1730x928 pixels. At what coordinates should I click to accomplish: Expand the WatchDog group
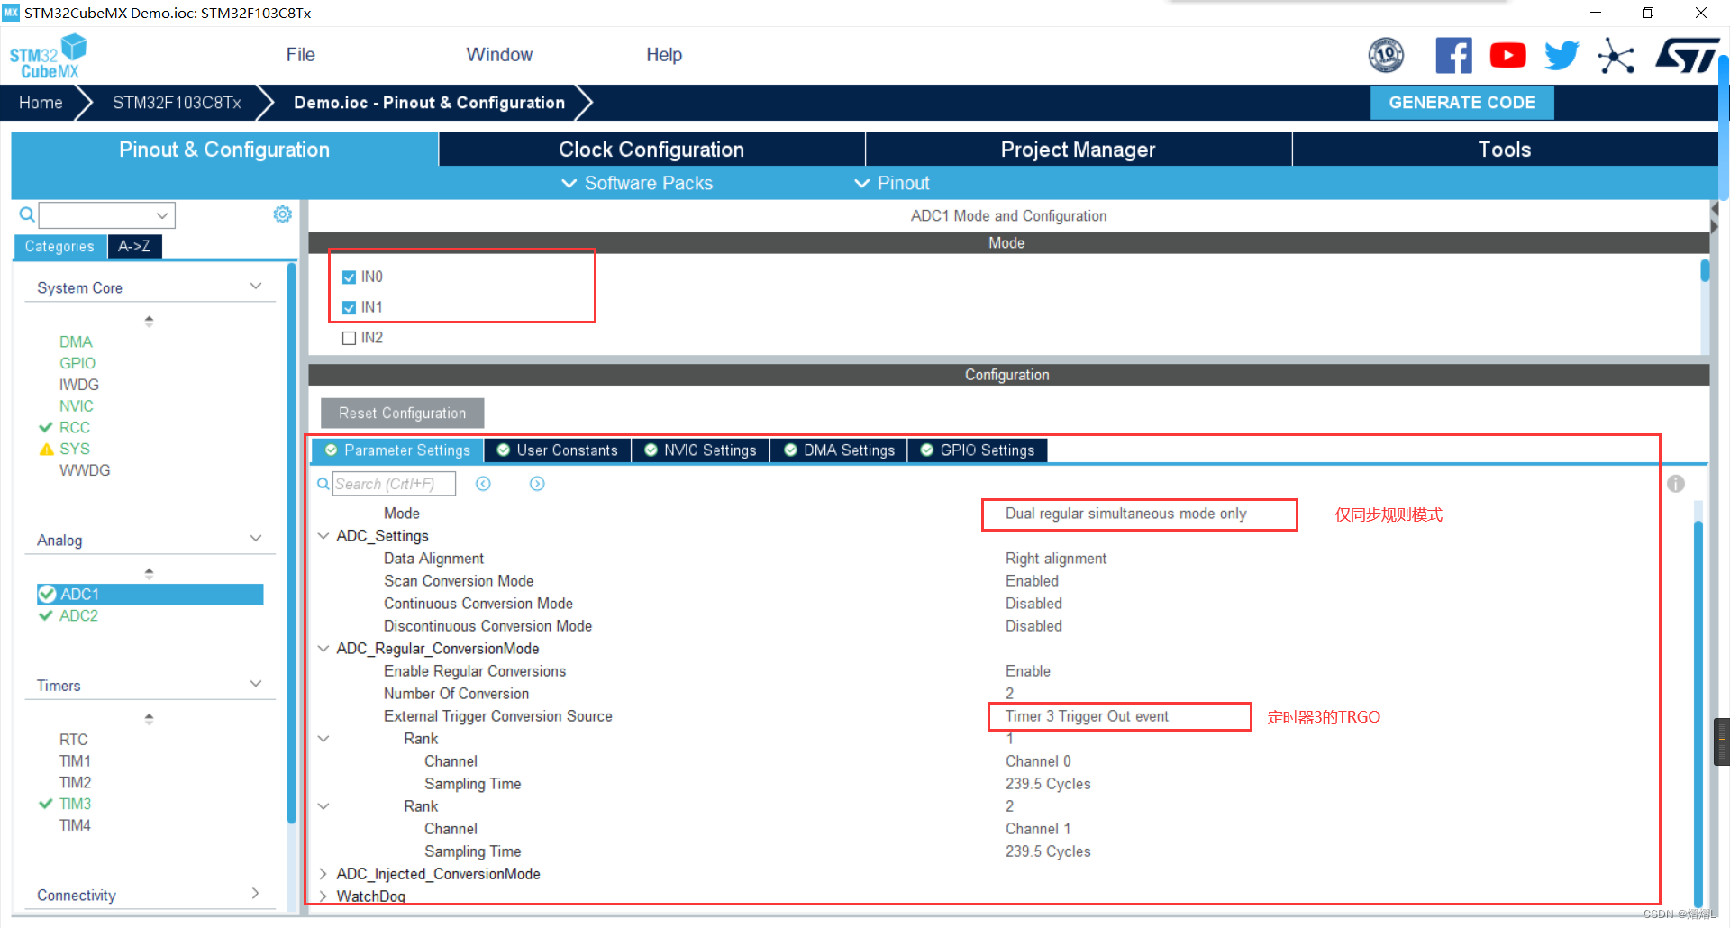point(323,896)
